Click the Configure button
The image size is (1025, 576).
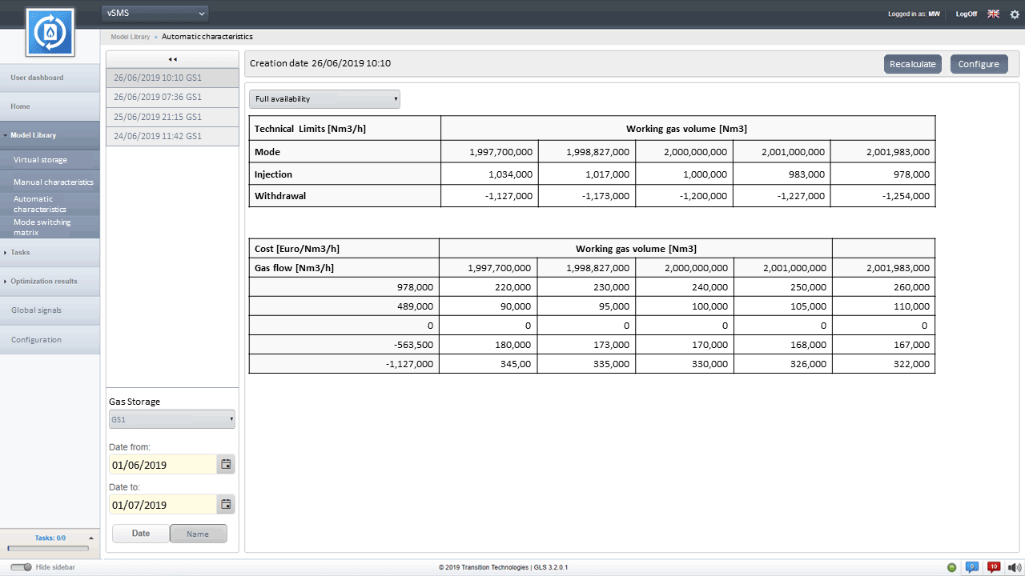pyautogui.click(x=979, y=64)
